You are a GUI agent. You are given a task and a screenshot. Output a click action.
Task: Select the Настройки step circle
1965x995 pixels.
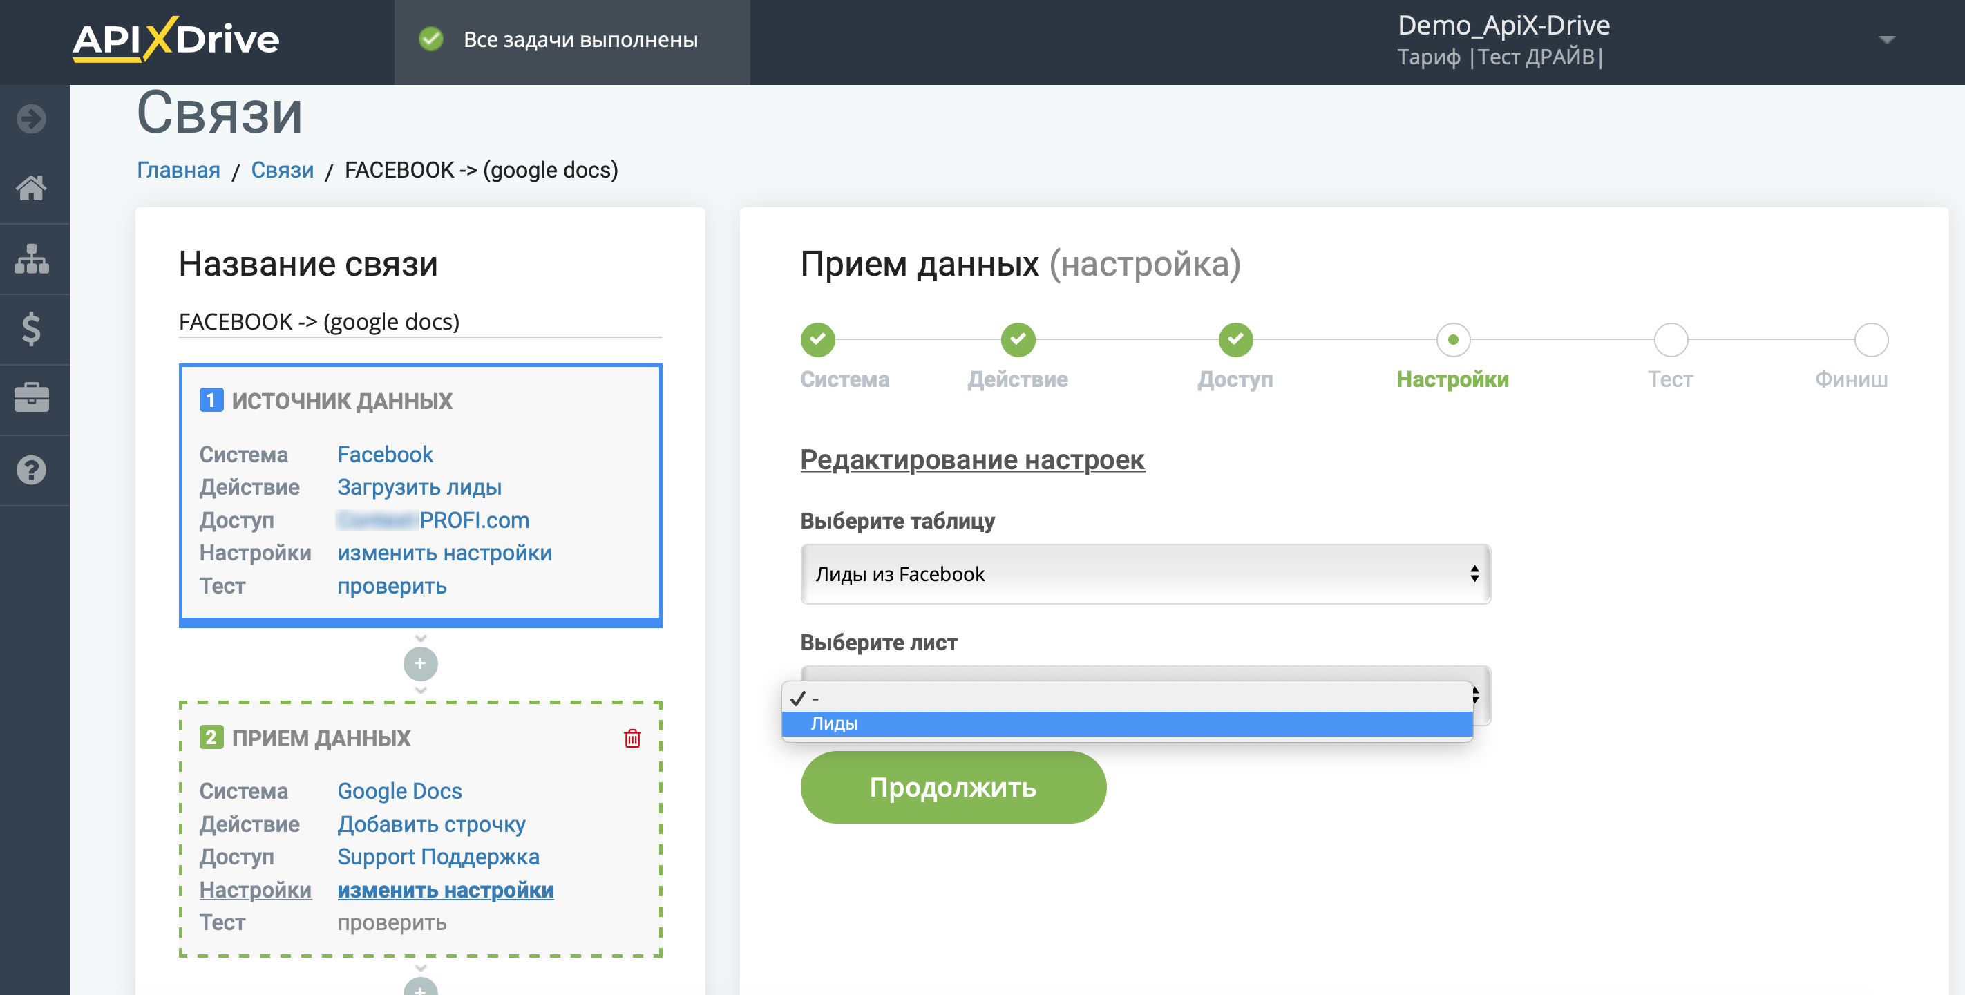point(1452,339)
